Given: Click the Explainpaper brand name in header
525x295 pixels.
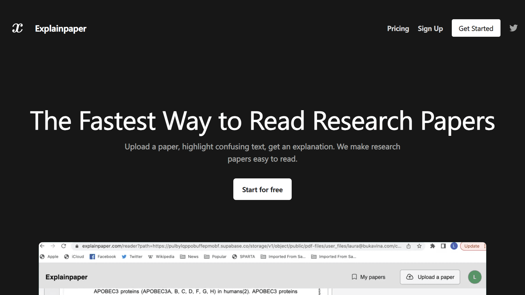Looking at the screenshot, I should [x=61, y=29].
